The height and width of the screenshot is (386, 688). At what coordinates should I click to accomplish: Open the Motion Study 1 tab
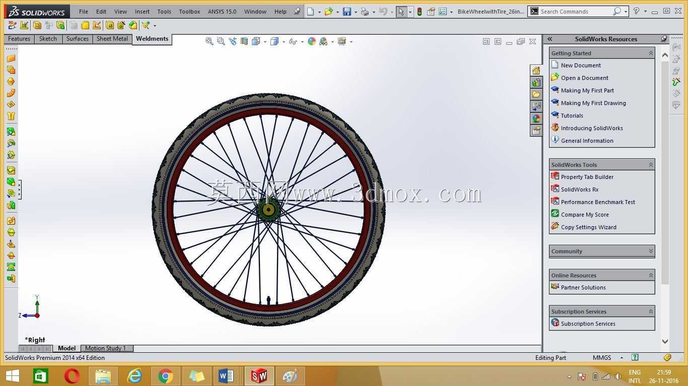[x=105, y=348]
